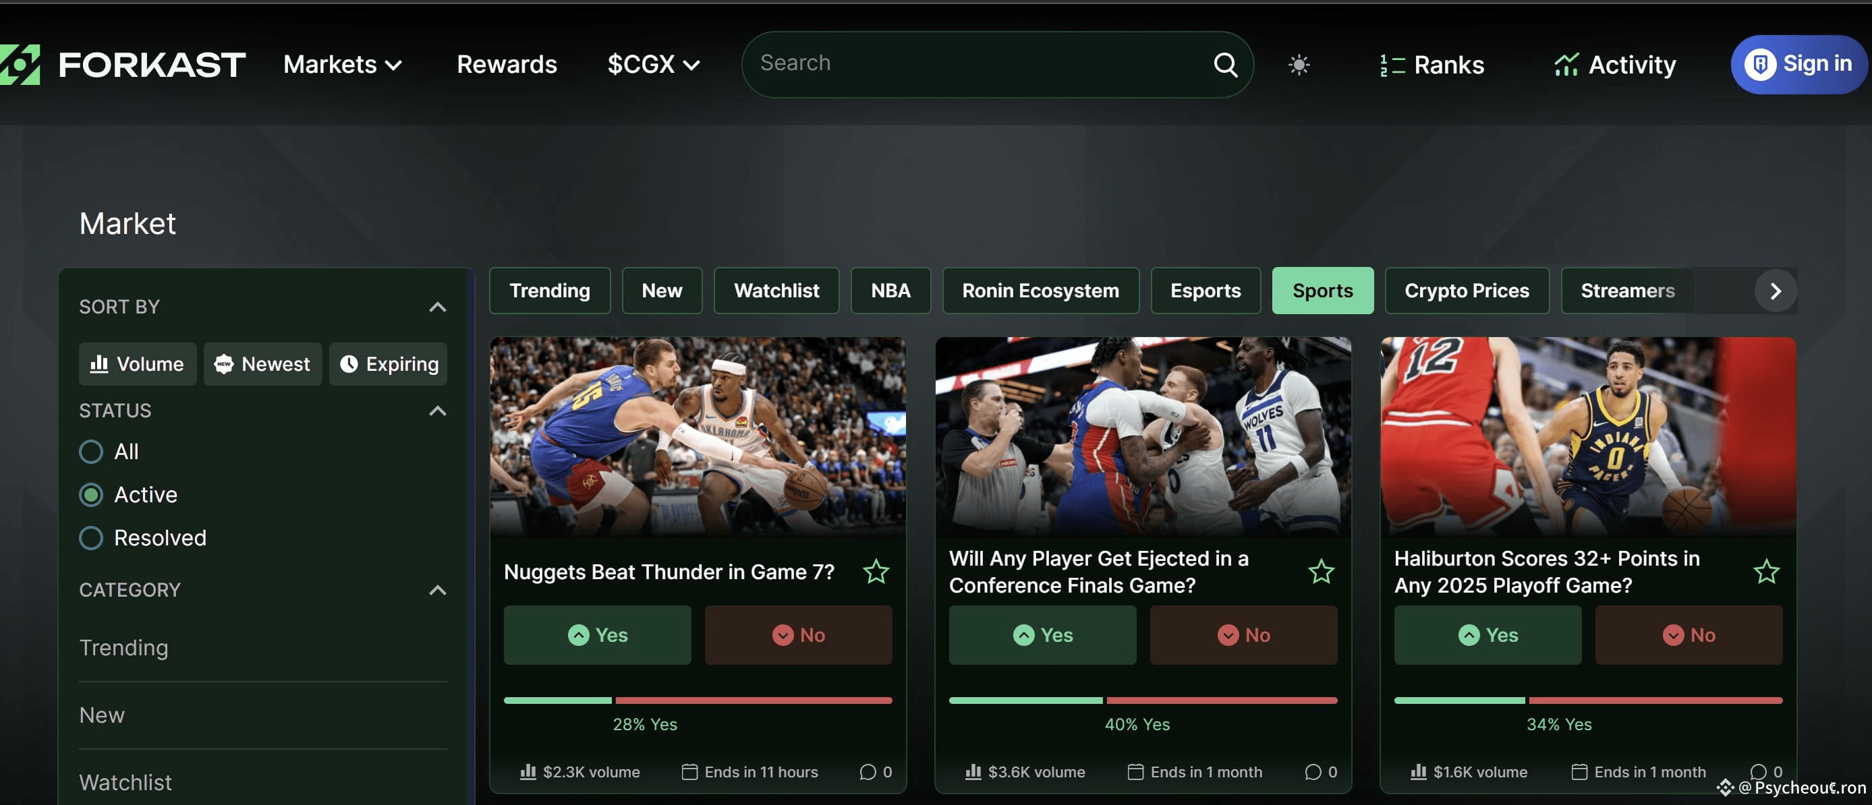Image resolution: width=1872 pixels, height=805 pixels.
Task: Open the Haliburton Pacers market image
Action: click(1588, 436)
